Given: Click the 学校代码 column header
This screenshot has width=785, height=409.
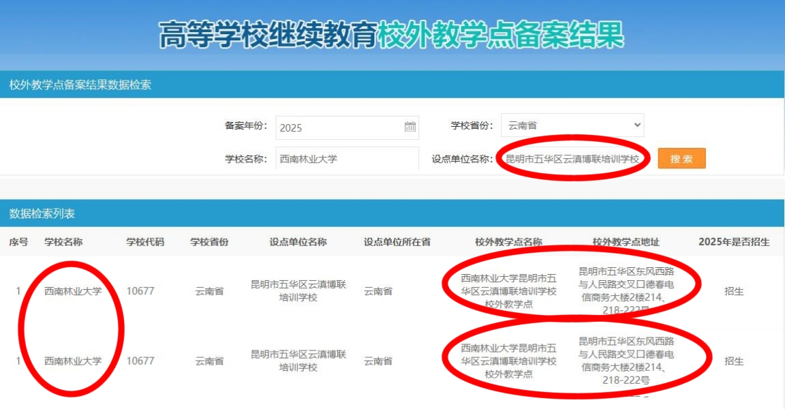Looking at the screenshot, I should [145, 242].
